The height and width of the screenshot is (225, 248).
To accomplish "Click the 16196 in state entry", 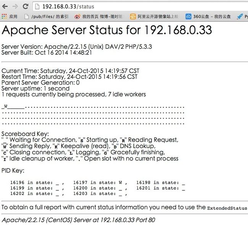I will 35,183.
